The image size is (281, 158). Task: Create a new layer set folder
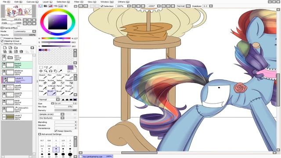pyautogui.click(x=16, y=48)
